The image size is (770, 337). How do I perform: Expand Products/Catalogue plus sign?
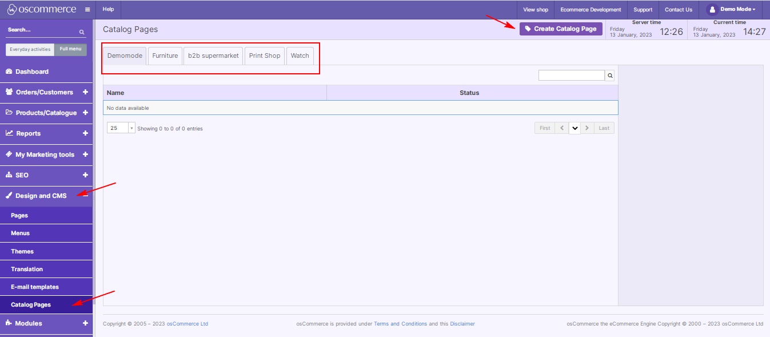click(x=85, y=113)
